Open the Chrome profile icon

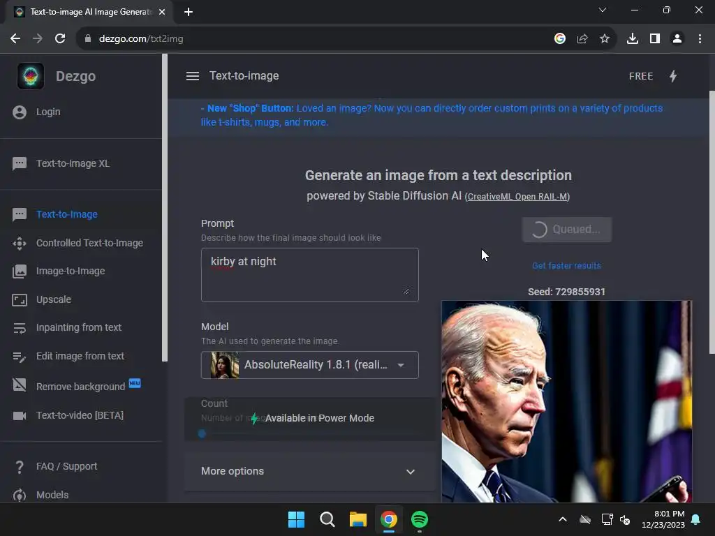677,39
